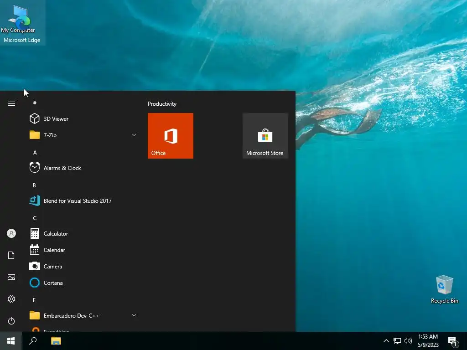
Task: Open the Documents shortcut in Start sidebar
Action: click(x=11, y=255)
